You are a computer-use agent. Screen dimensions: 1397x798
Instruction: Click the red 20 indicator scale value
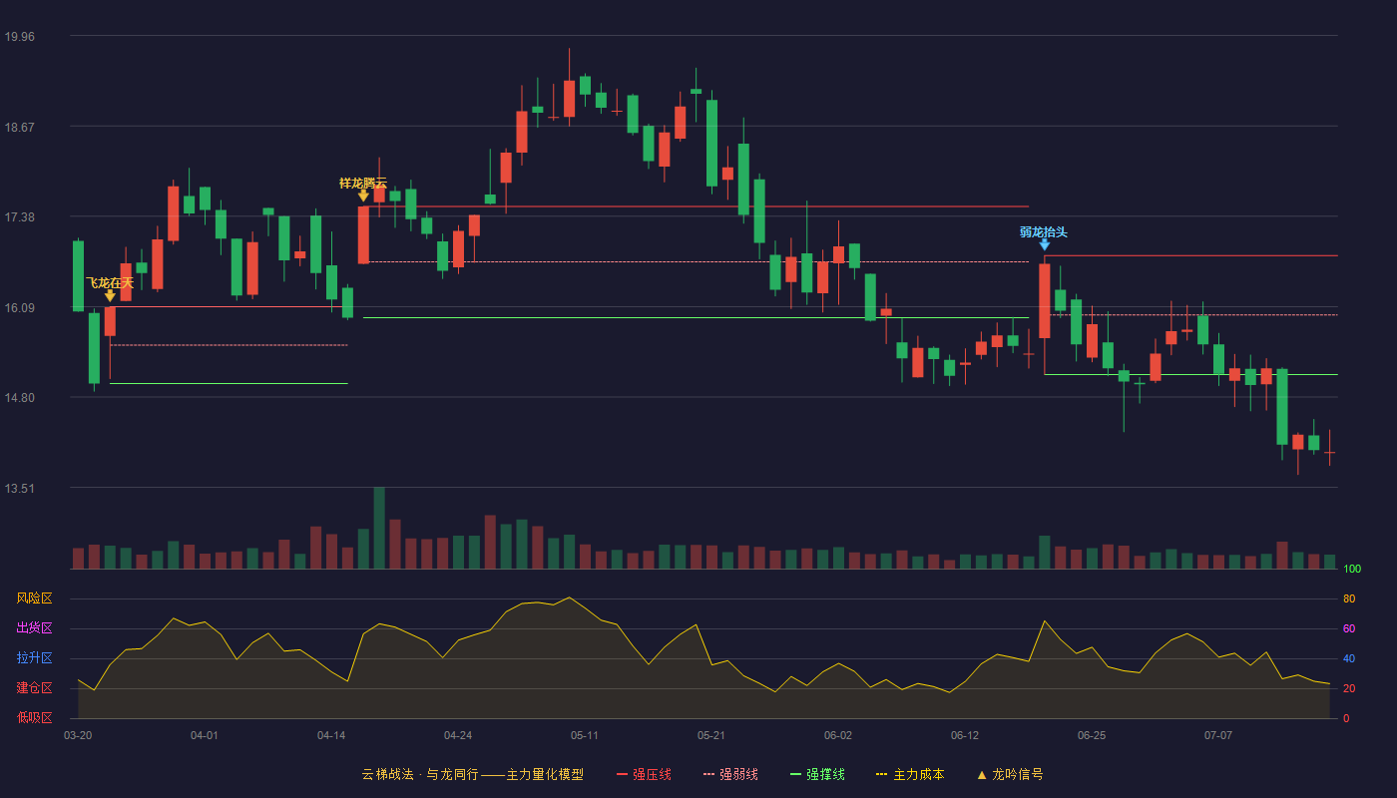(1349, 688)
